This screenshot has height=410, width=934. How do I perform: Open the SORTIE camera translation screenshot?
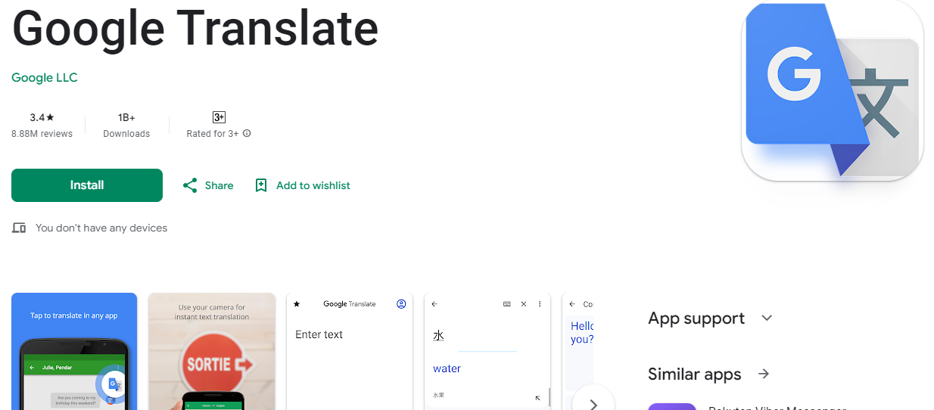pos(212,352)
